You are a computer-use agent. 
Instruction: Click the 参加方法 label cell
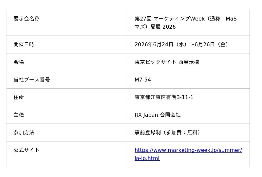click(67, 133)
